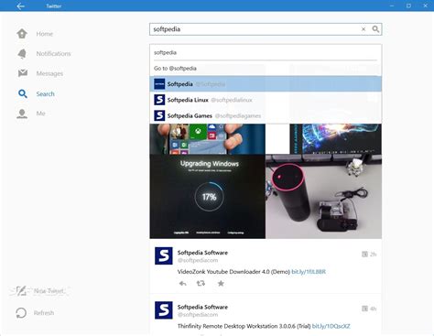Viewport: 434px width, 336px height.
Task: Select the Softpedia Games account suggestion
Action: tap(266, 115)
